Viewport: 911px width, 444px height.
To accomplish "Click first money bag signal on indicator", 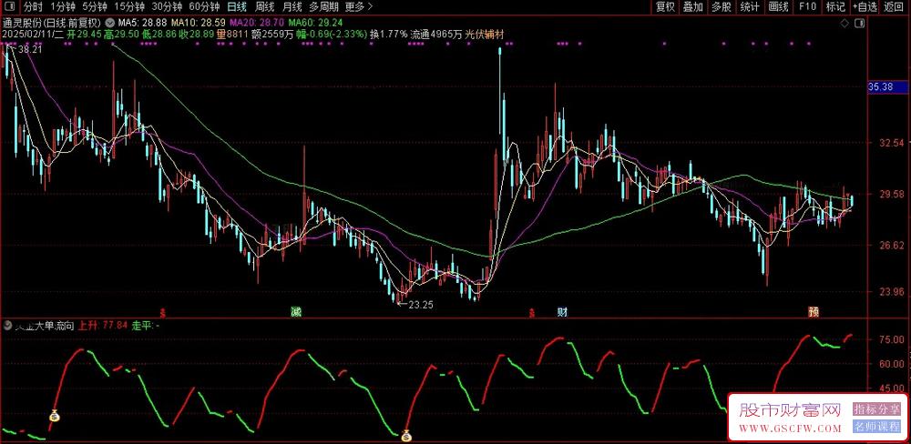I will [x=54, y=415].
